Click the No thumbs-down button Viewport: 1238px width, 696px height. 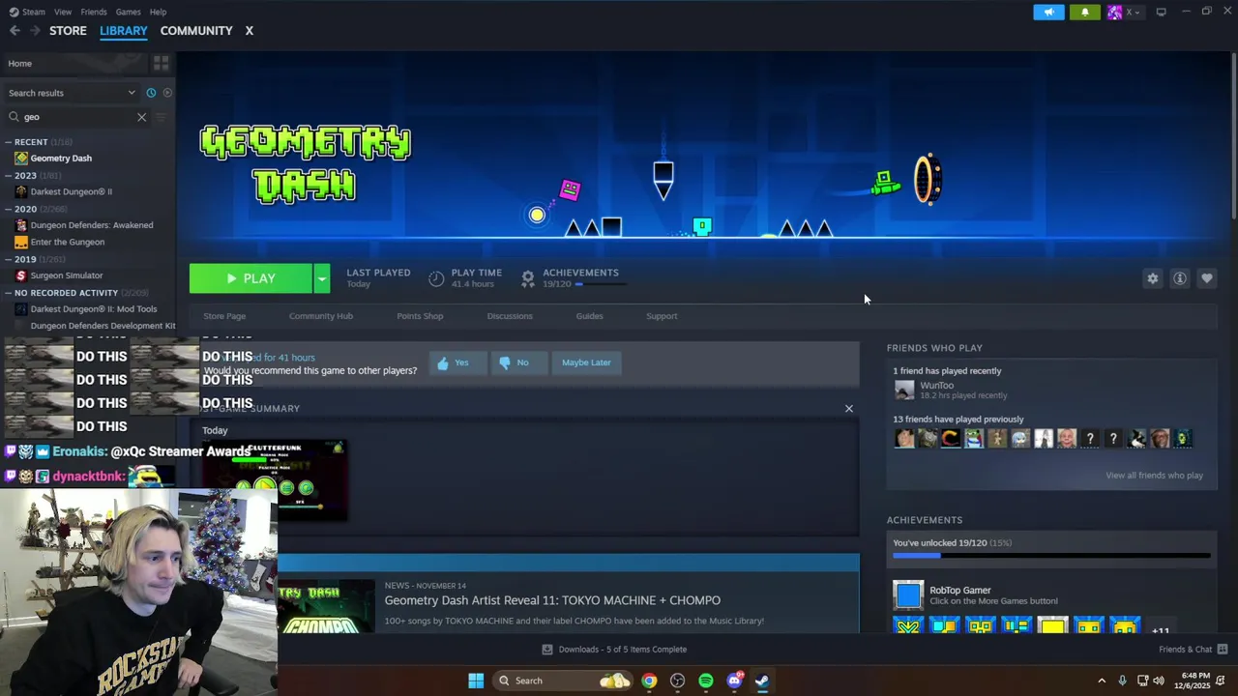coord(517,362)
